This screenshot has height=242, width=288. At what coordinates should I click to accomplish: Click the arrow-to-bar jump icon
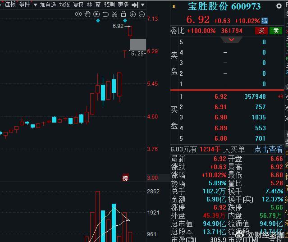tap(135, 5)
